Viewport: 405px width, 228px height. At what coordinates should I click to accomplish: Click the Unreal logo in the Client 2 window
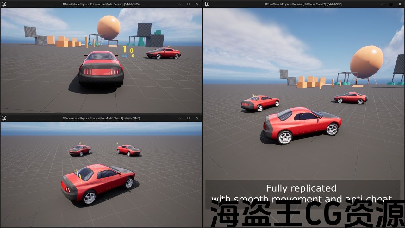pos(207,4)
